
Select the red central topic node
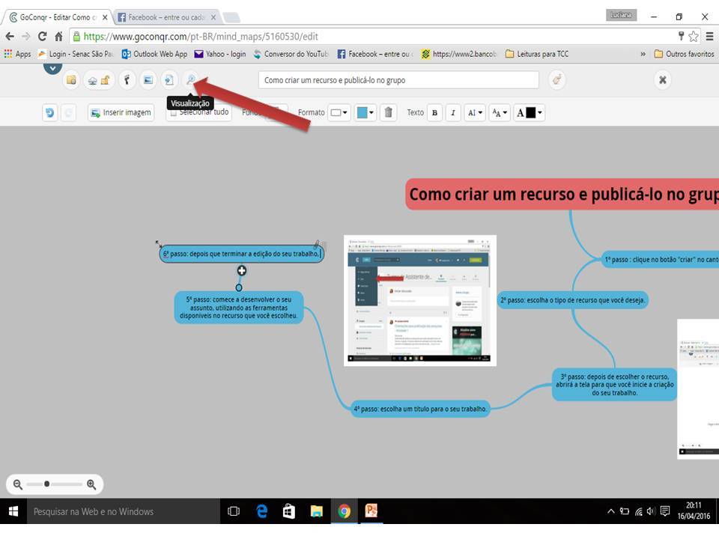coord(562,195)
